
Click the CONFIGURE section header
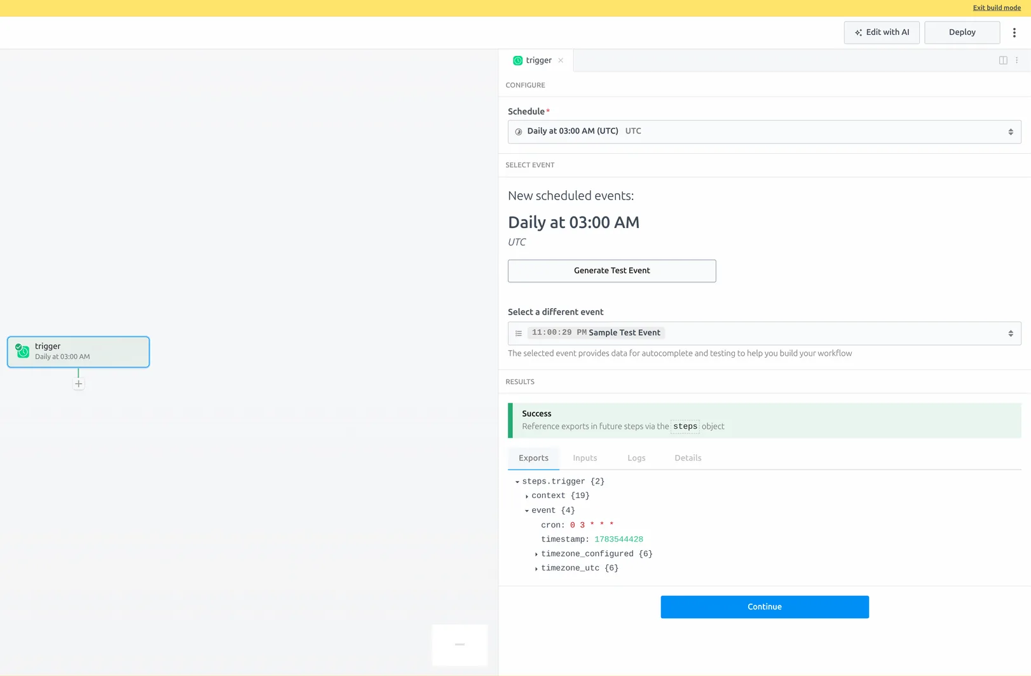525,85
